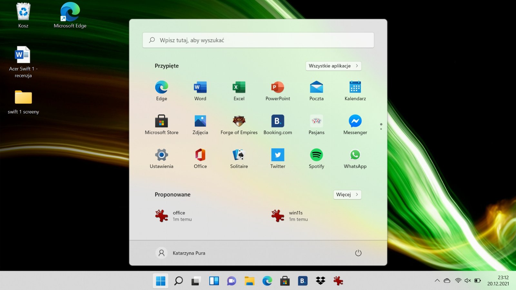Select Acer Swift 1 - recenzja document
Image resolution: width=516 pixels, height=290 pixels.
coord(23,62)
